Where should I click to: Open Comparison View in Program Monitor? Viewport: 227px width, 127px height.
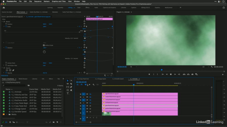click(x=196, y=74)
